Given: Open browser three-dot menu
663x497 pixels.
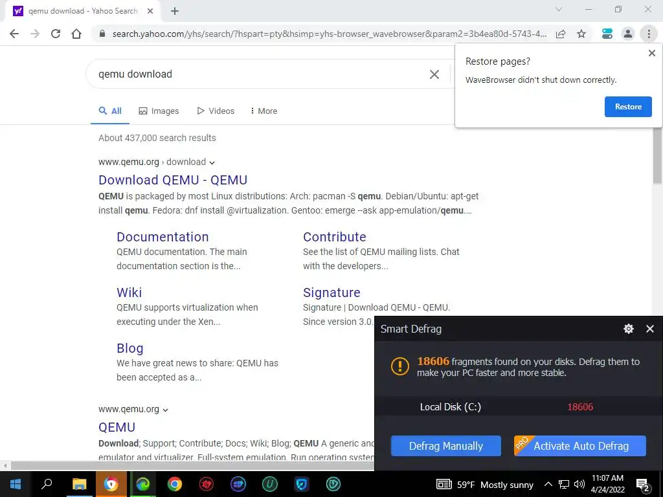Looking at the screenshot, I should 649,34.
